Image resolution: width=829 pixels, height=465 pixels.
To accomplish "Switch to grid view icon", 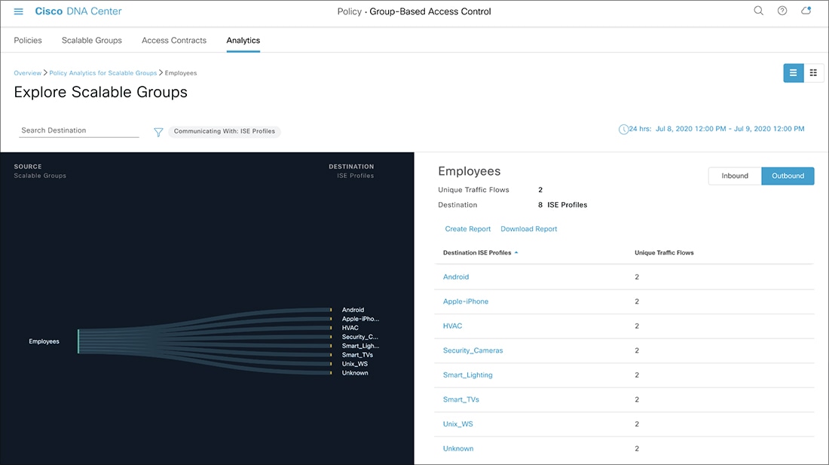I will pyautogui.click(x=814, y=72).
